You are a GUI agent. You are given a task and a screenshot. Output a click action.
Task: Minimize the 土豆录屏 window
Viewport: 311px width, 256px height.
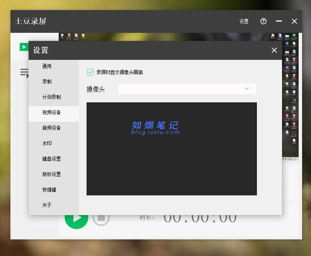coord(279,21)
